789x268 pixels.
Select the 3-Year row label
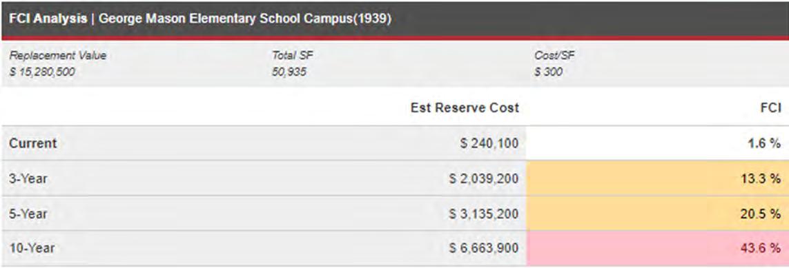click(x=28, y=178)
